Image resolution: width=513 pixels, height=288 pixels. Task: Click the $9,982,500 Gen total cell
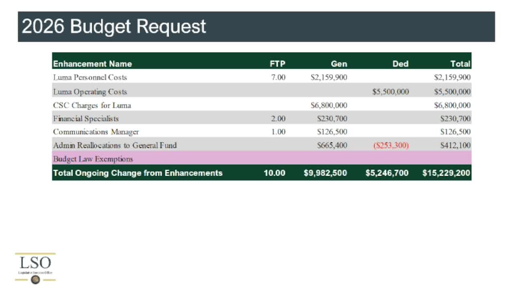point(325,173)
